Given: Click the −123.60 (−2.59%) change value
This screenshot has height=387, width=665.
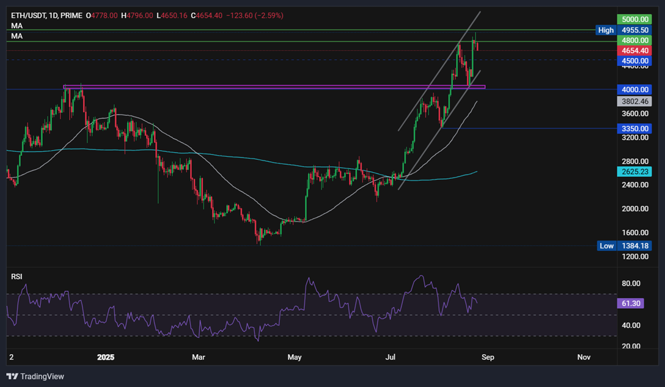Looking at the screenshot, I should (x=254, y=16).
